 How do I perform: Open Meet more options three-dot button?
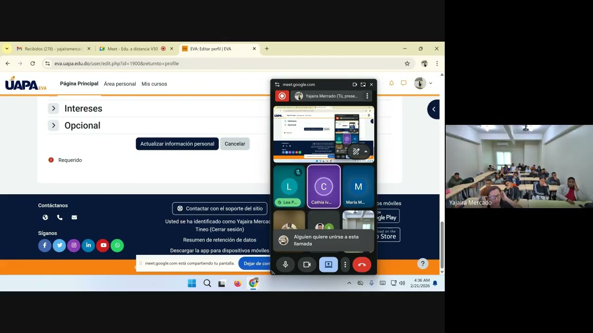click(x=345, y=265)
